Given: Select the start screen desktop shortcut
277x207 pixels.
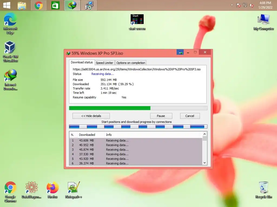Looking at the screenshot, I should 137,22.
